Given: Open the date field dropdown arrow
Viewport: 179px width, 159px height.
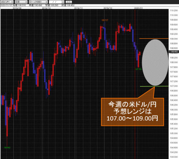Looking at the screenshot, I should pyautogui.click(x=63, y=2).
